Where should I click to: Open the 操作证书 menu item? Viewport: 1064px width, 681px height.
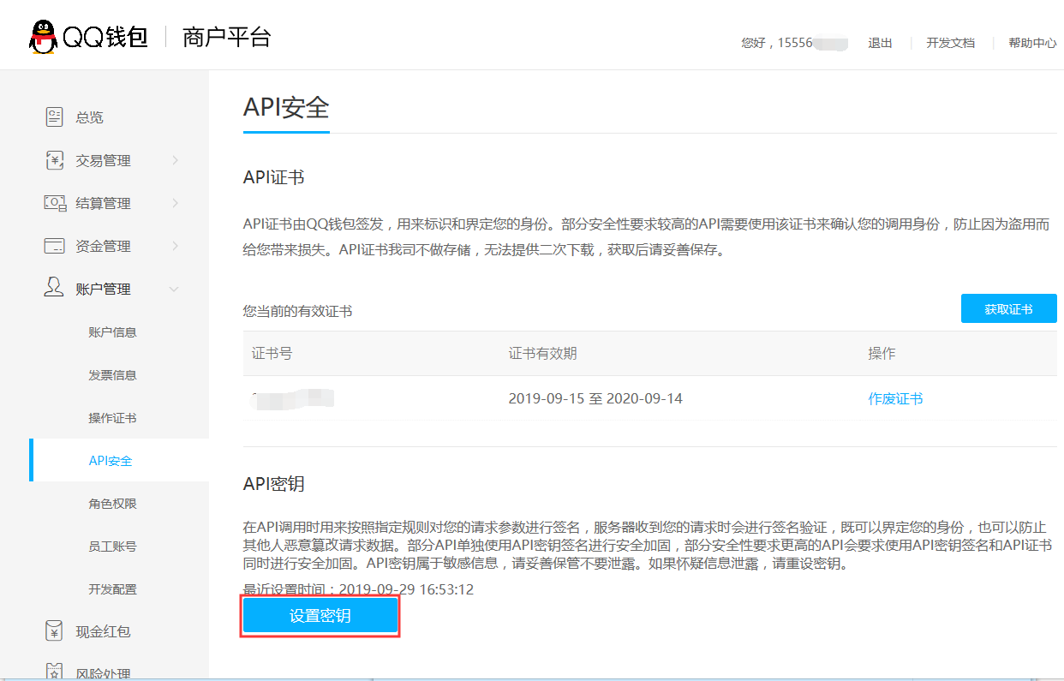click(112, 418)
